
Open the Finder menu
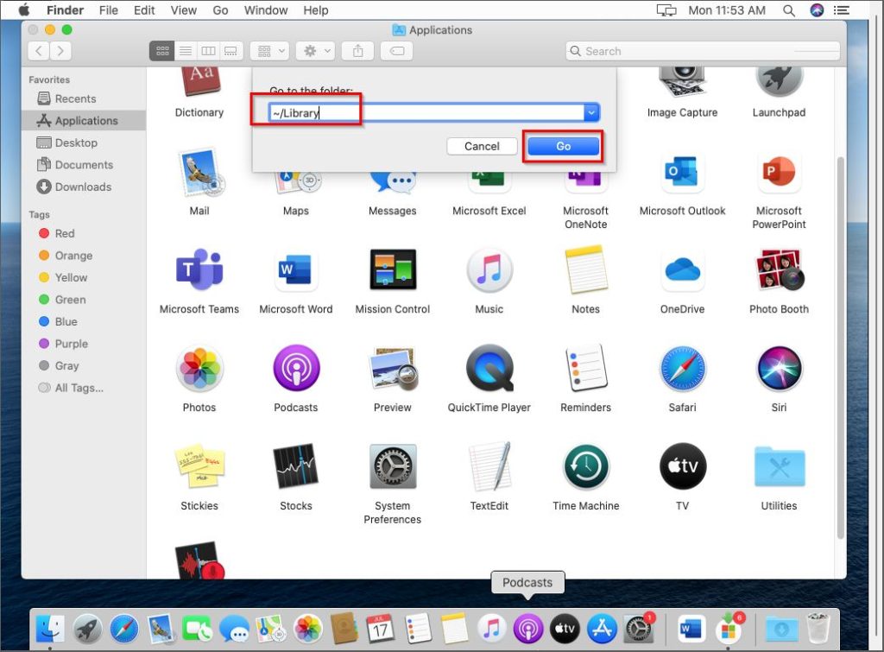pos(65,10)
